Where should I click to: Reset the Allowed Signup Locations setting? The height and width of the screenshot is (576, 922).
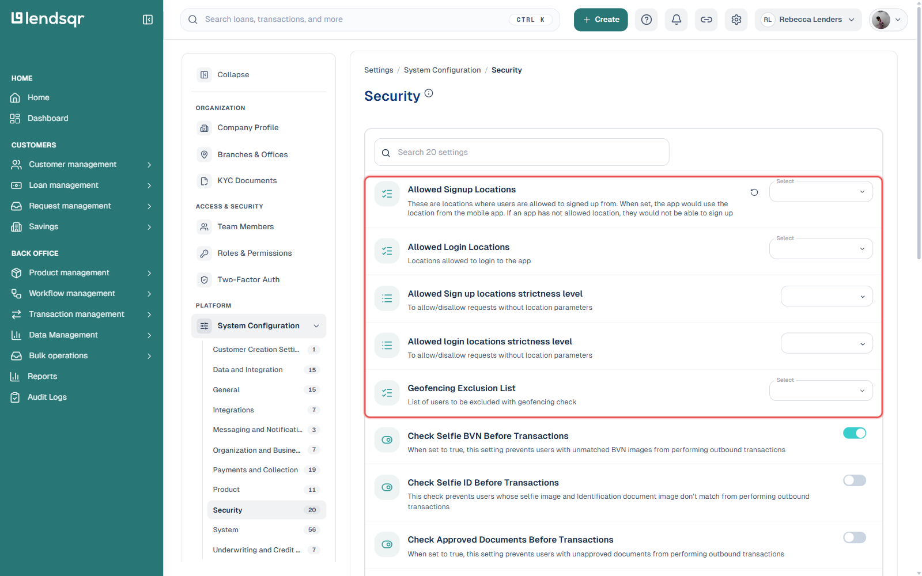click(754, 192)
